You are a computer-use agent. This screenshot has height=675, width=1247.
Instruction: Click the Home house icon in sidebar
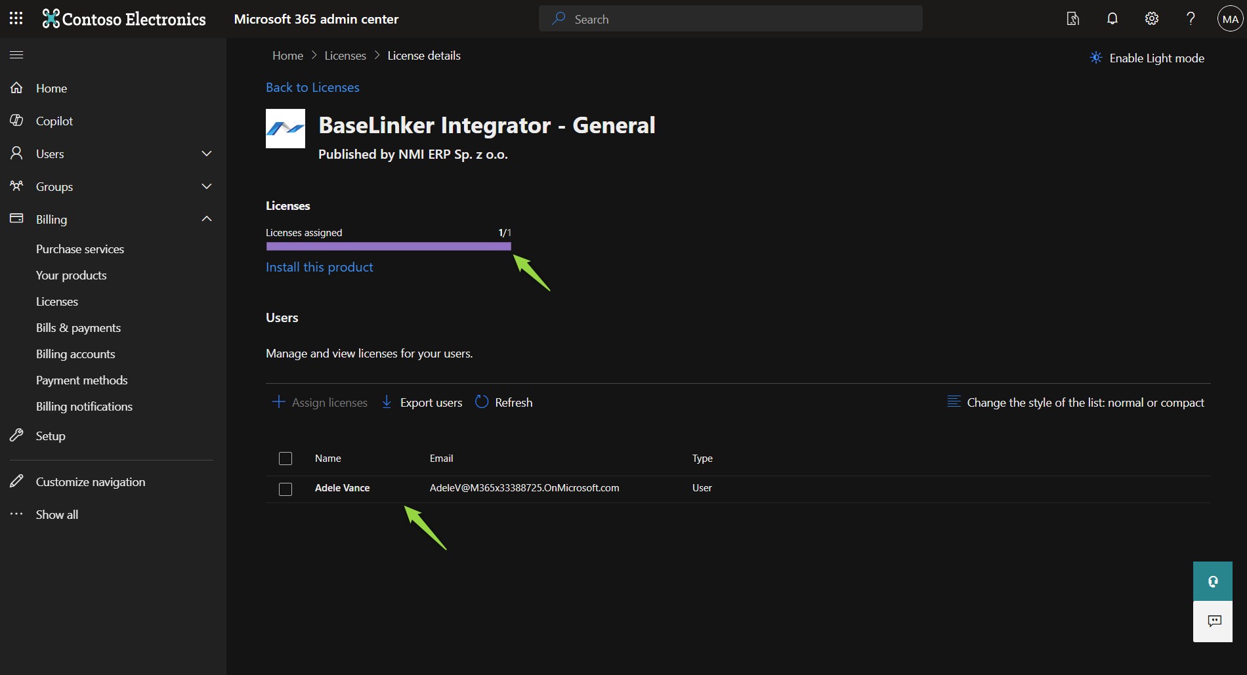[17, 88]
